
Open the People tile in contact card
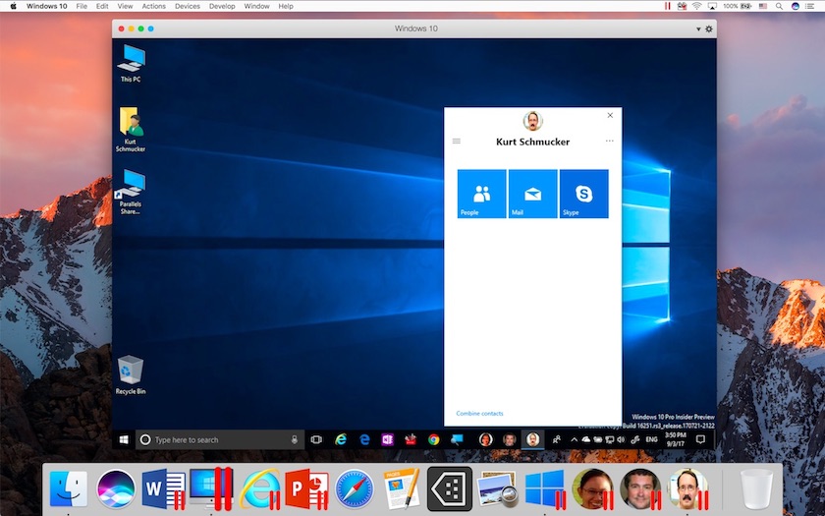click(x=481, y=194)
